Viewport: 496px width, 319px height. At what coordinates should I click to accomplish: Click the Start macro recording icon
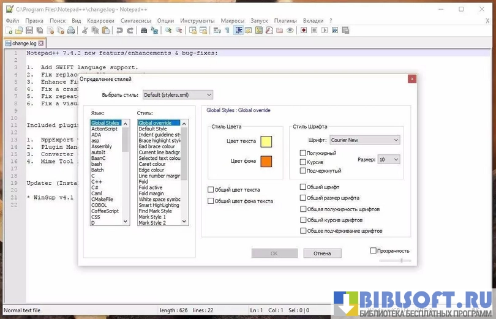(304, 30)
